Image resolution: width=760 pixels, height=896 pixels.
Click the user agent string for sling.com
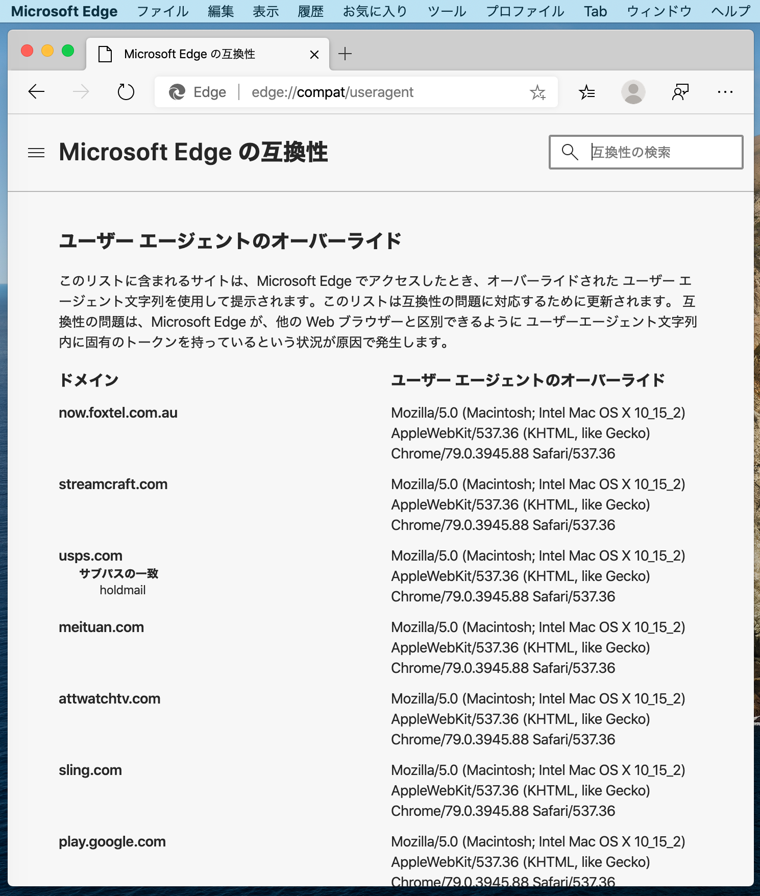(x=538, y=790)
